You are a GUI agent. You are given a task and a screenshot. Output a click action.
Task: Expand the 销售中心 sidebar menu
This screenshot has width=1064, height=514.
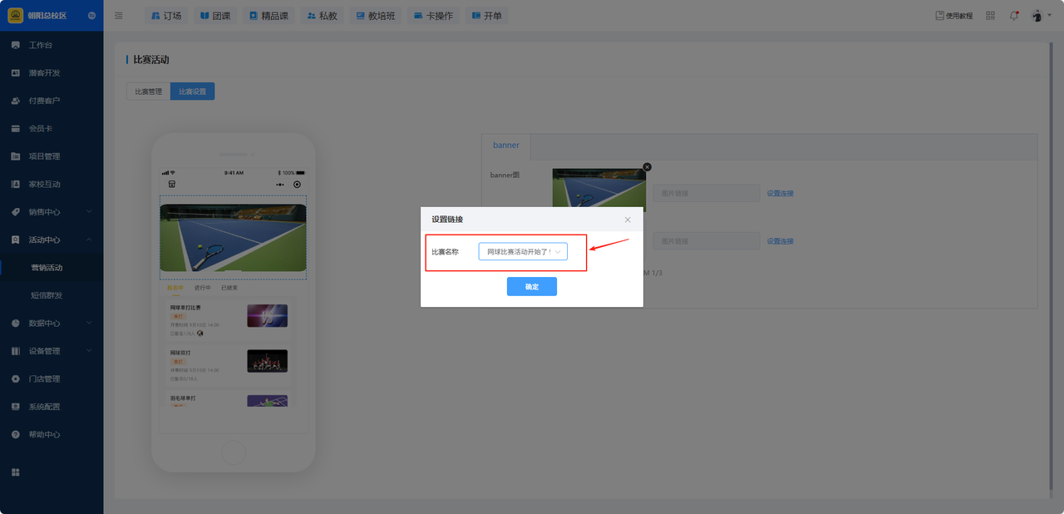(52, 212)
